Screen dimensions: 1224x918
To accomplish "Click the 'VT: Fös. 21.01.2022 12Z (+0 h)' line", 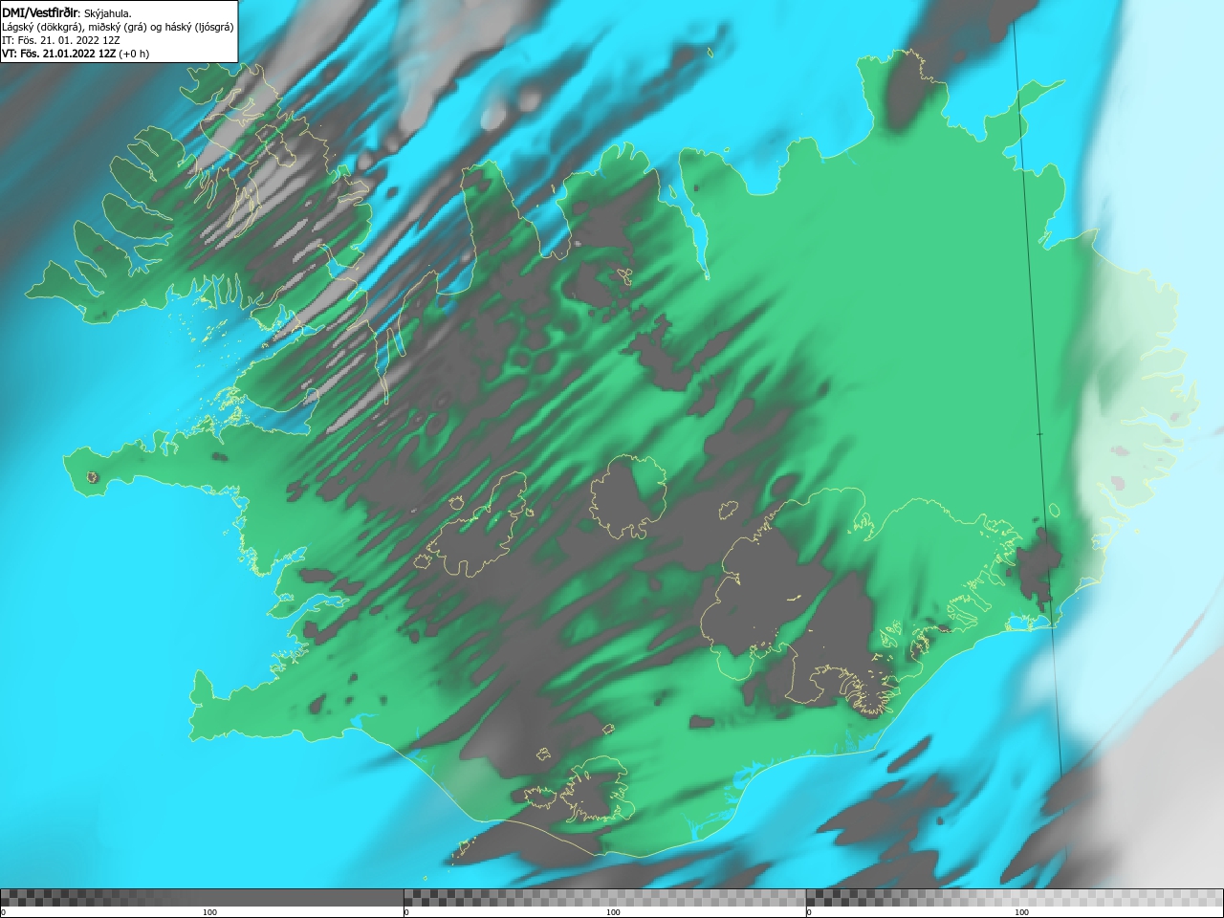I will click(x=76, y=54).
